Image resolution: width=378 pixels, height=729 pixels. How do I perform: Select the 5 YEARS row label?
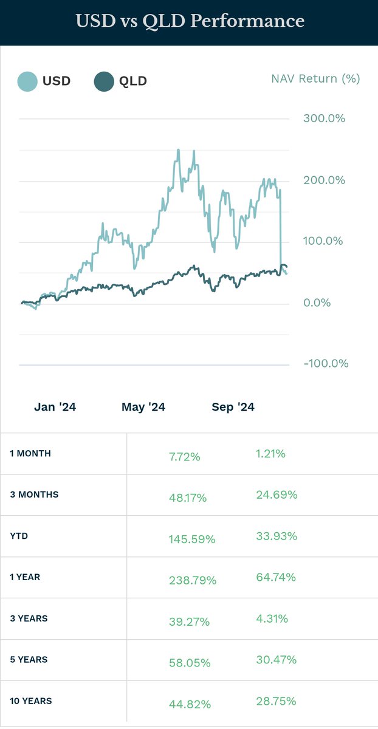coord(29,660)
